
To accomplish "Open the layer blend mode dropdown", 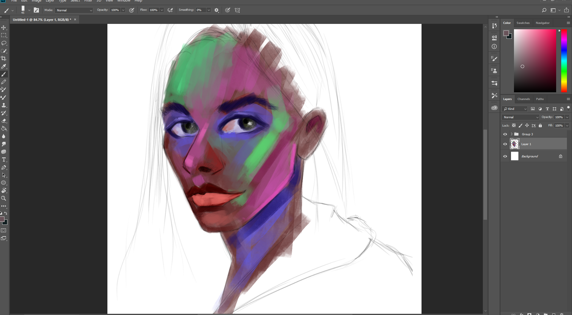I will [521, 117].
